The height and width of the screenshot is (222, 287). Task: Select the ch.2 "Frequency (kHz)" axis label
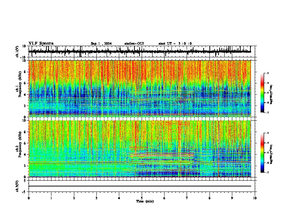tap(20, 144)
